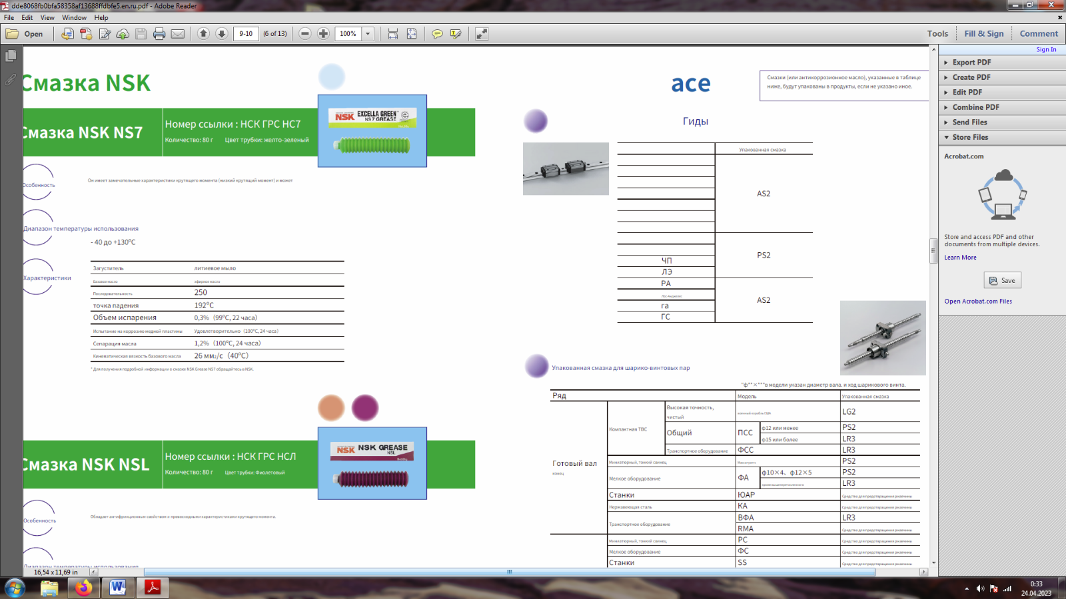Screen dimensions: 1066x599
Task: Open Word from taskbar
Action: pyautogui.click(x=118, y=588)
